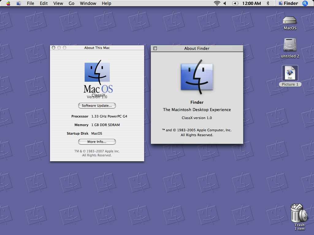The height and width of the screenshot is (235, 314).
Task: Click the Memory label
Action: pyautogui.click(x=81, y=125)
